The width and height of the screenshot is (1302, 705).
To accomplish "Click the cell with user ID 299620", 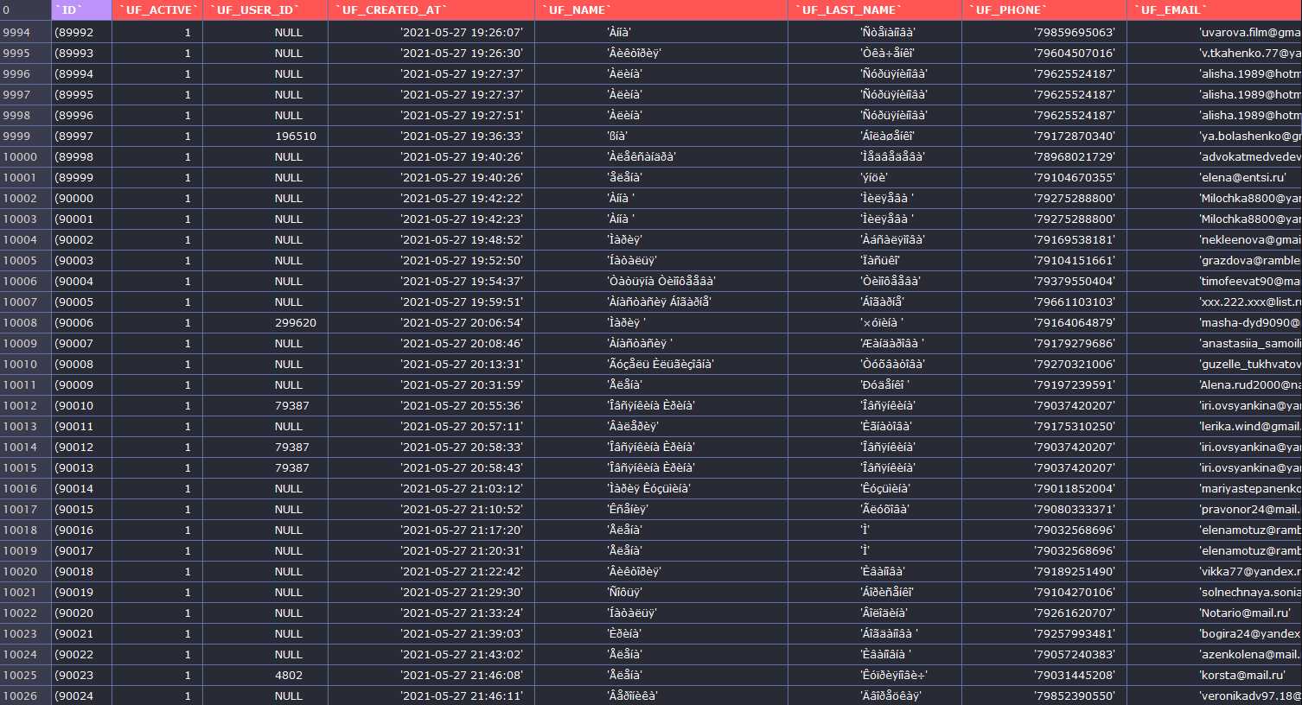I will pos(265,322).
